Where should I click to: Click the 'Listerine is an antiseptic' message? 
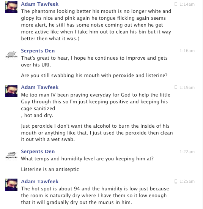tap(50, 169)
